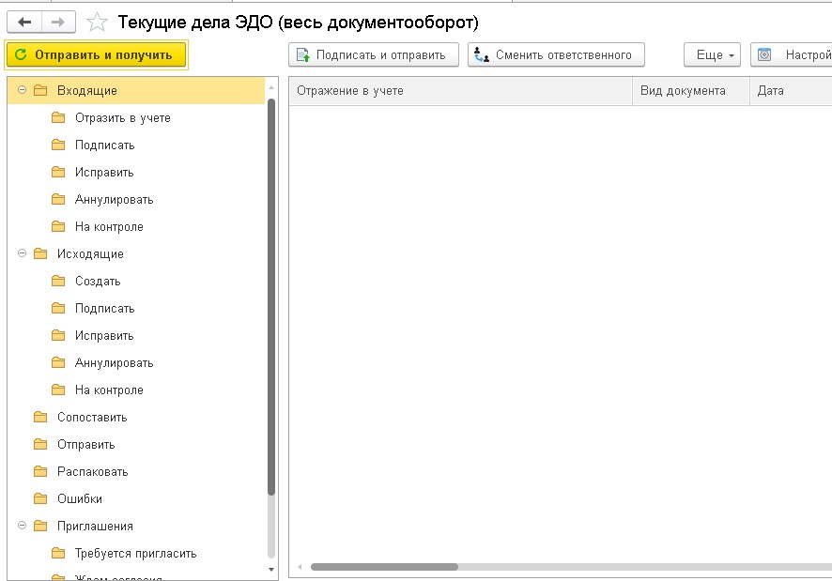Select Отразить в учете folder
The image size is (832, 581).
123,117
